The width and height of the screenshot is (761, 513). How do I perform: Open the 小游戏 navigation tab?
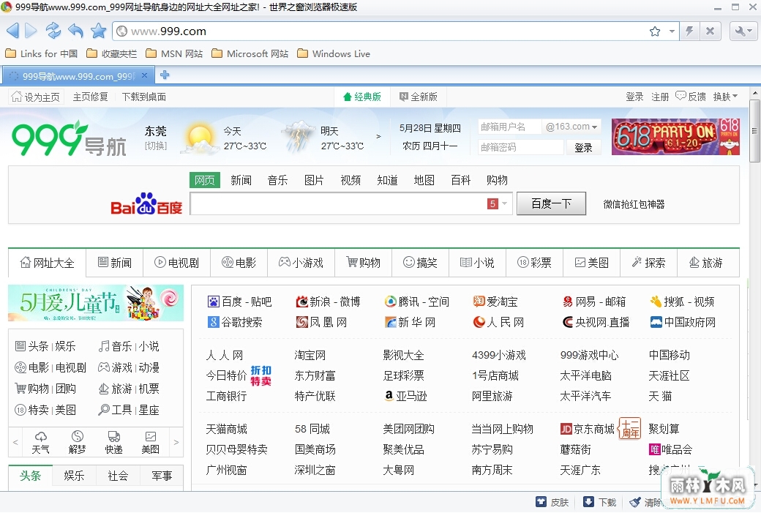[301, 263]
